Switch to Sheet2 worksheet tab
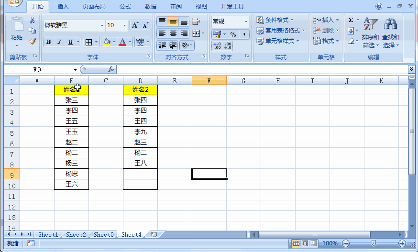 click(x=76, y=235)
